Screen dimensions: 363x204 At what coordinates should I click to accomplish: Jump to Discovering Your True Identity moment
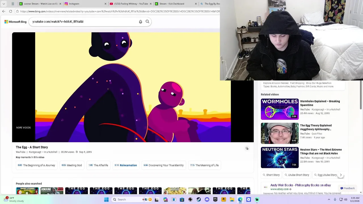tap(164, 165)
